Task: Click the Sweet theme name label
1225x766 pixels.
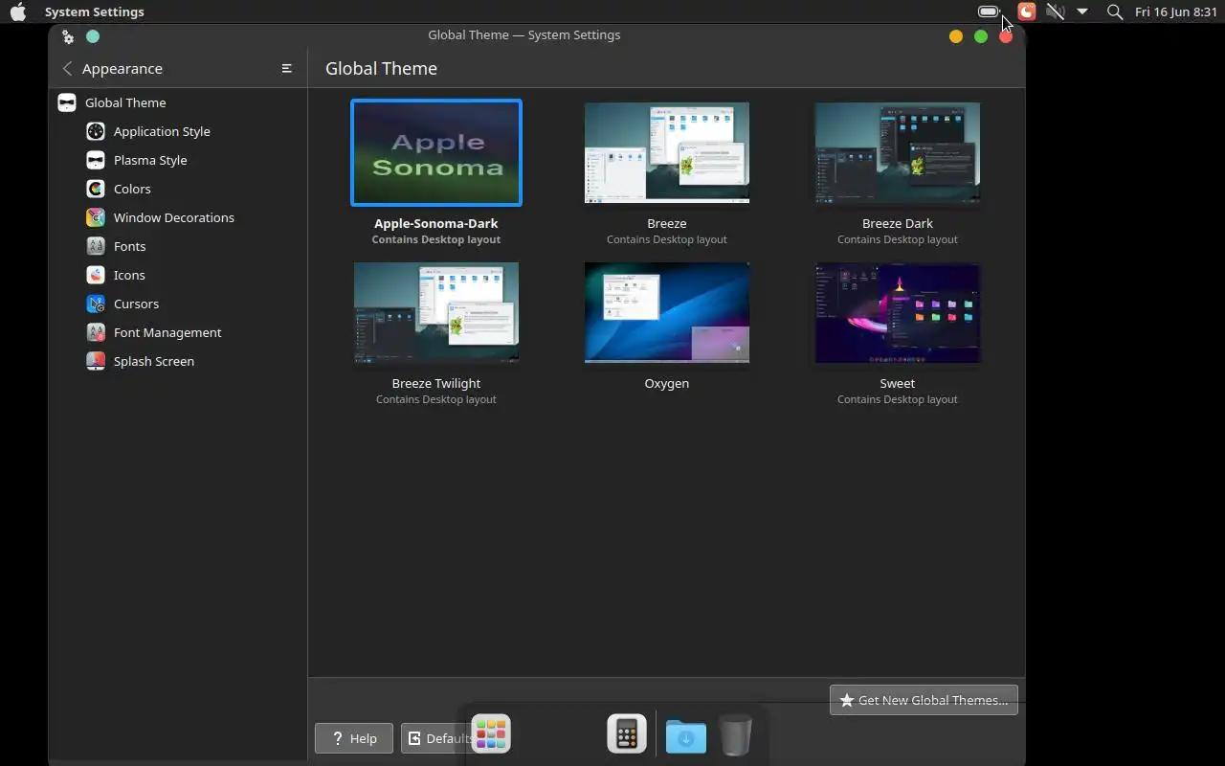Action: 898,383
